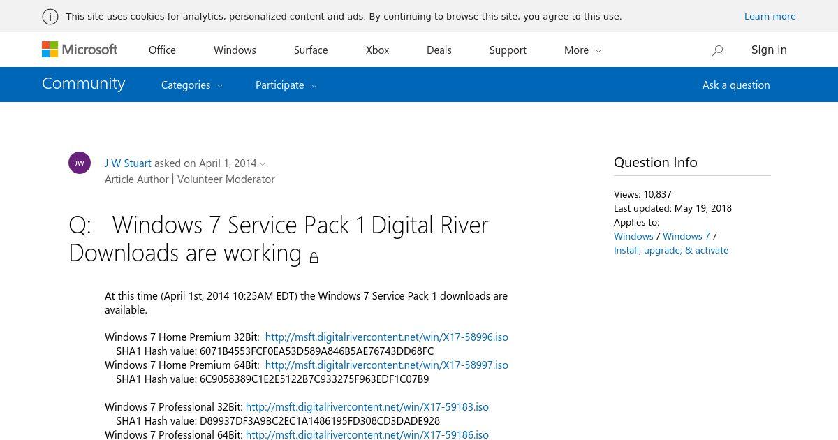Image resolution: width=838 pixels, height=440 pixels.
Task: Click the Views: 10,837 text
Action: pos(642,194)
